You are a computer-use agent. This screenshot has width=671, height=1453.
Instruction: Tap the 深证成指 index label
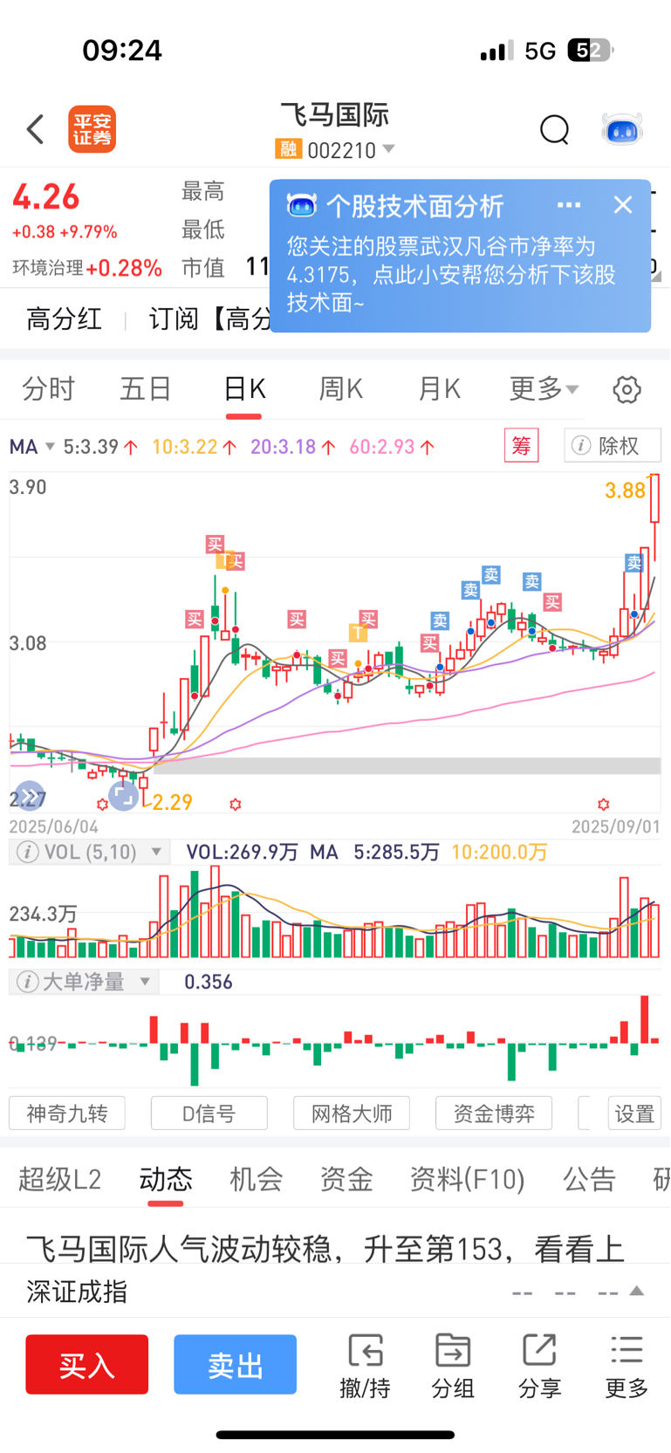coord(77,1292)
